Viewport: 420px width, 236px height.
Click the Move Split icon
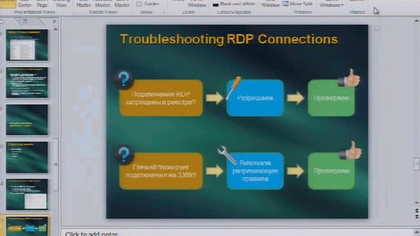click(285, 4)
